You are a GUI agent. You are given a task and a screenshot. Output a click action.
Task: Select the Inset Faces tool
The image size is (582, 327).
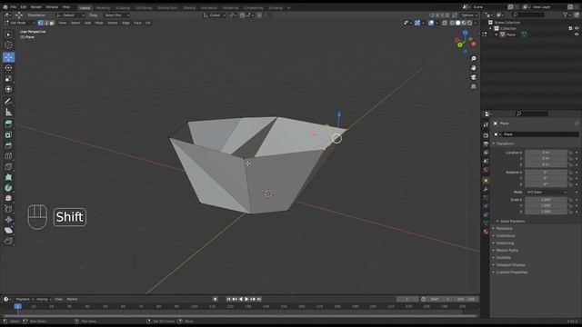click(x=8, y=135)
